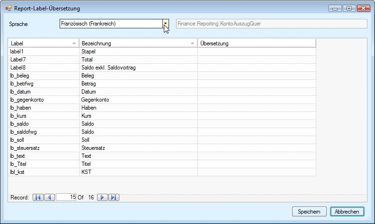375x224 pixels.
Task: Select the lb_Titel cell
Action: tap(44, 164)
